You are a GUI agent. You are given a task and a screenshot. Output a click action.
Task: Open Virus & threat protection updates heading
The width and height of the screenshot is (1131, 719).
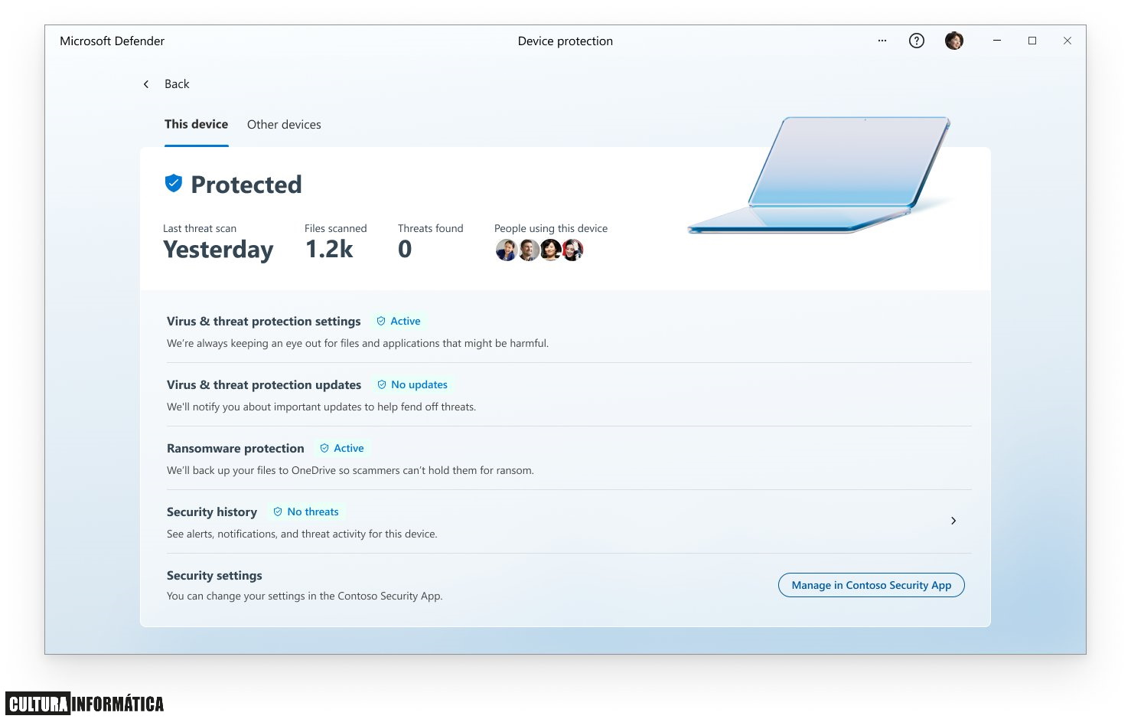point(264,385)
